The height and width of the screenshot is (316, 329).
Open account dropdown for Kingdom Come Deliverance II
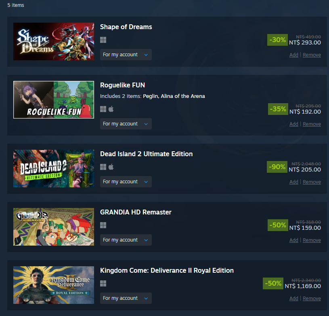click(x=126, y=298)
